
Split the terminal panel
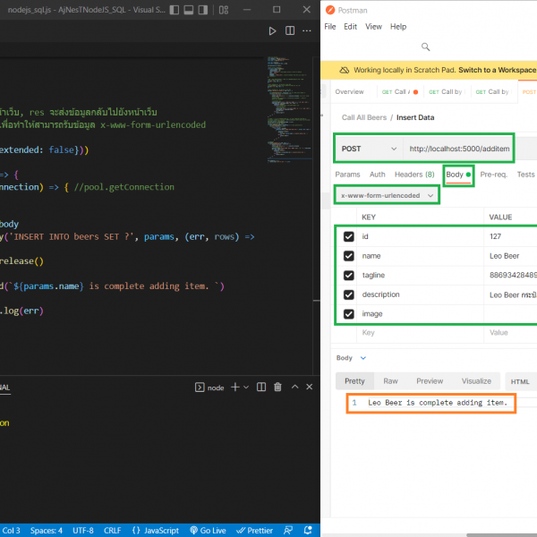click(260, 388)
